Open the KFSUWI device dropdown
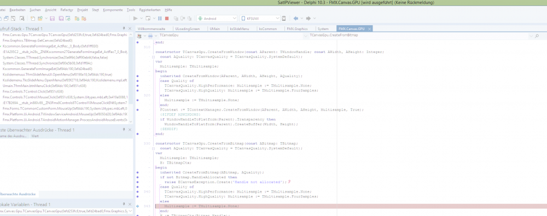Viewport: 547px width, 216px height. pyautogui.click(x=278, y=18)
